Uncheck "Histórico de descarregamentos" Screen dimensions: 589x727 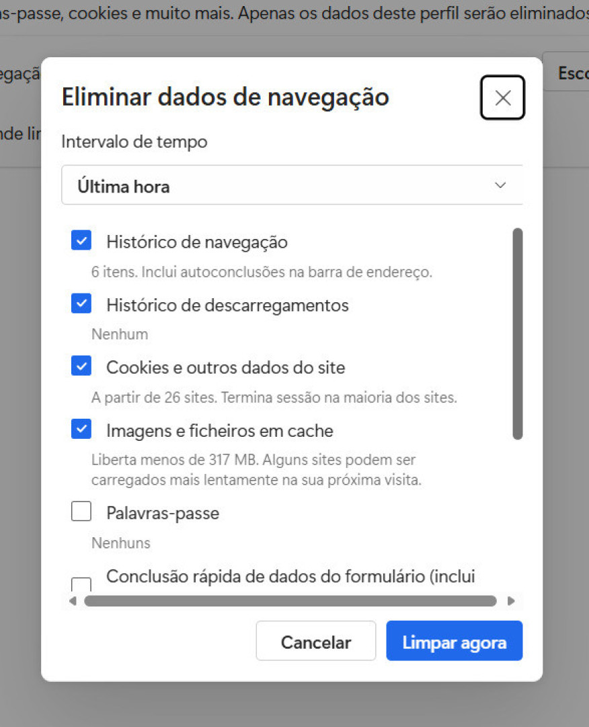point(81,303)
